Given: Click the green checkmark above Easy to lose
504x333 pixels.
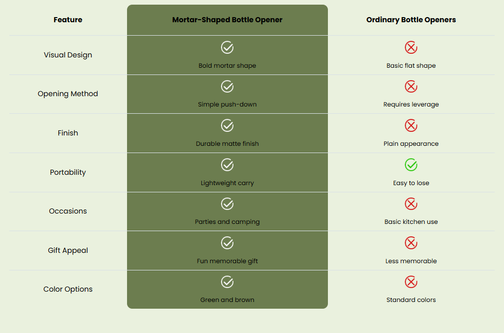Looking at the screenshot, I should (x=411, y=165).
